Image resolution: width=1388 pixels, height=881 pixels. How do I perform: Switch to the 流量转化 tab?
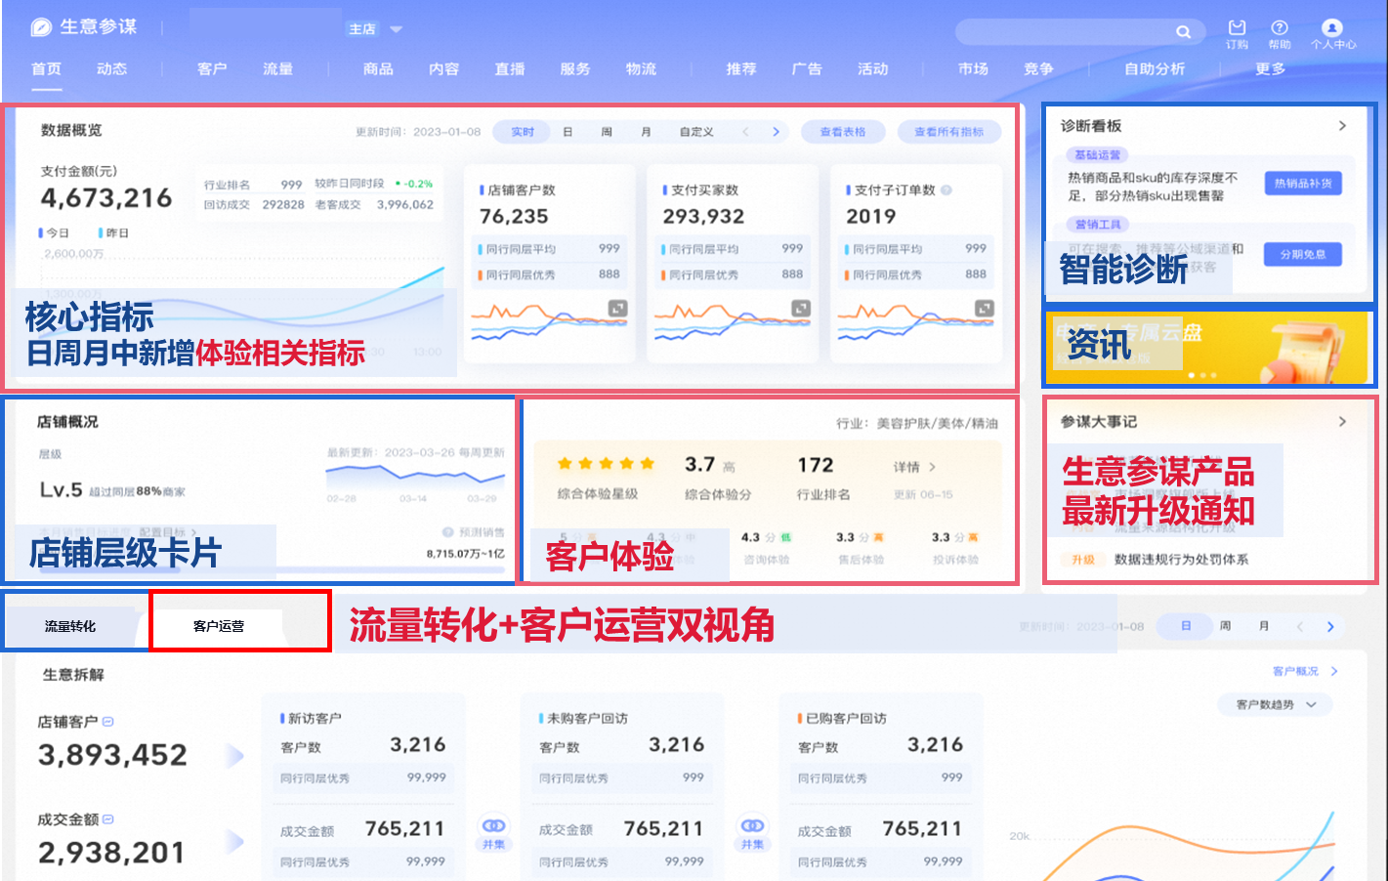pyautogui.click(x=70, y=626)
